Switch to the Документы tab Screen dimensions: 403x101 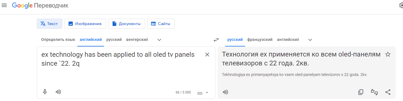(x=126, y=24)
